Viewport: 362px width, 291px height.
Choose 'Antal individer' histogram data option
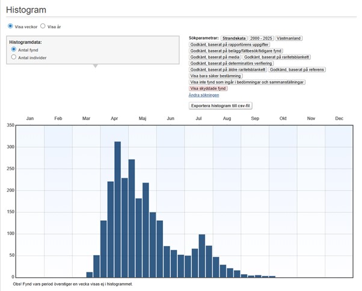pyautogui.click(x=14, y=58)
